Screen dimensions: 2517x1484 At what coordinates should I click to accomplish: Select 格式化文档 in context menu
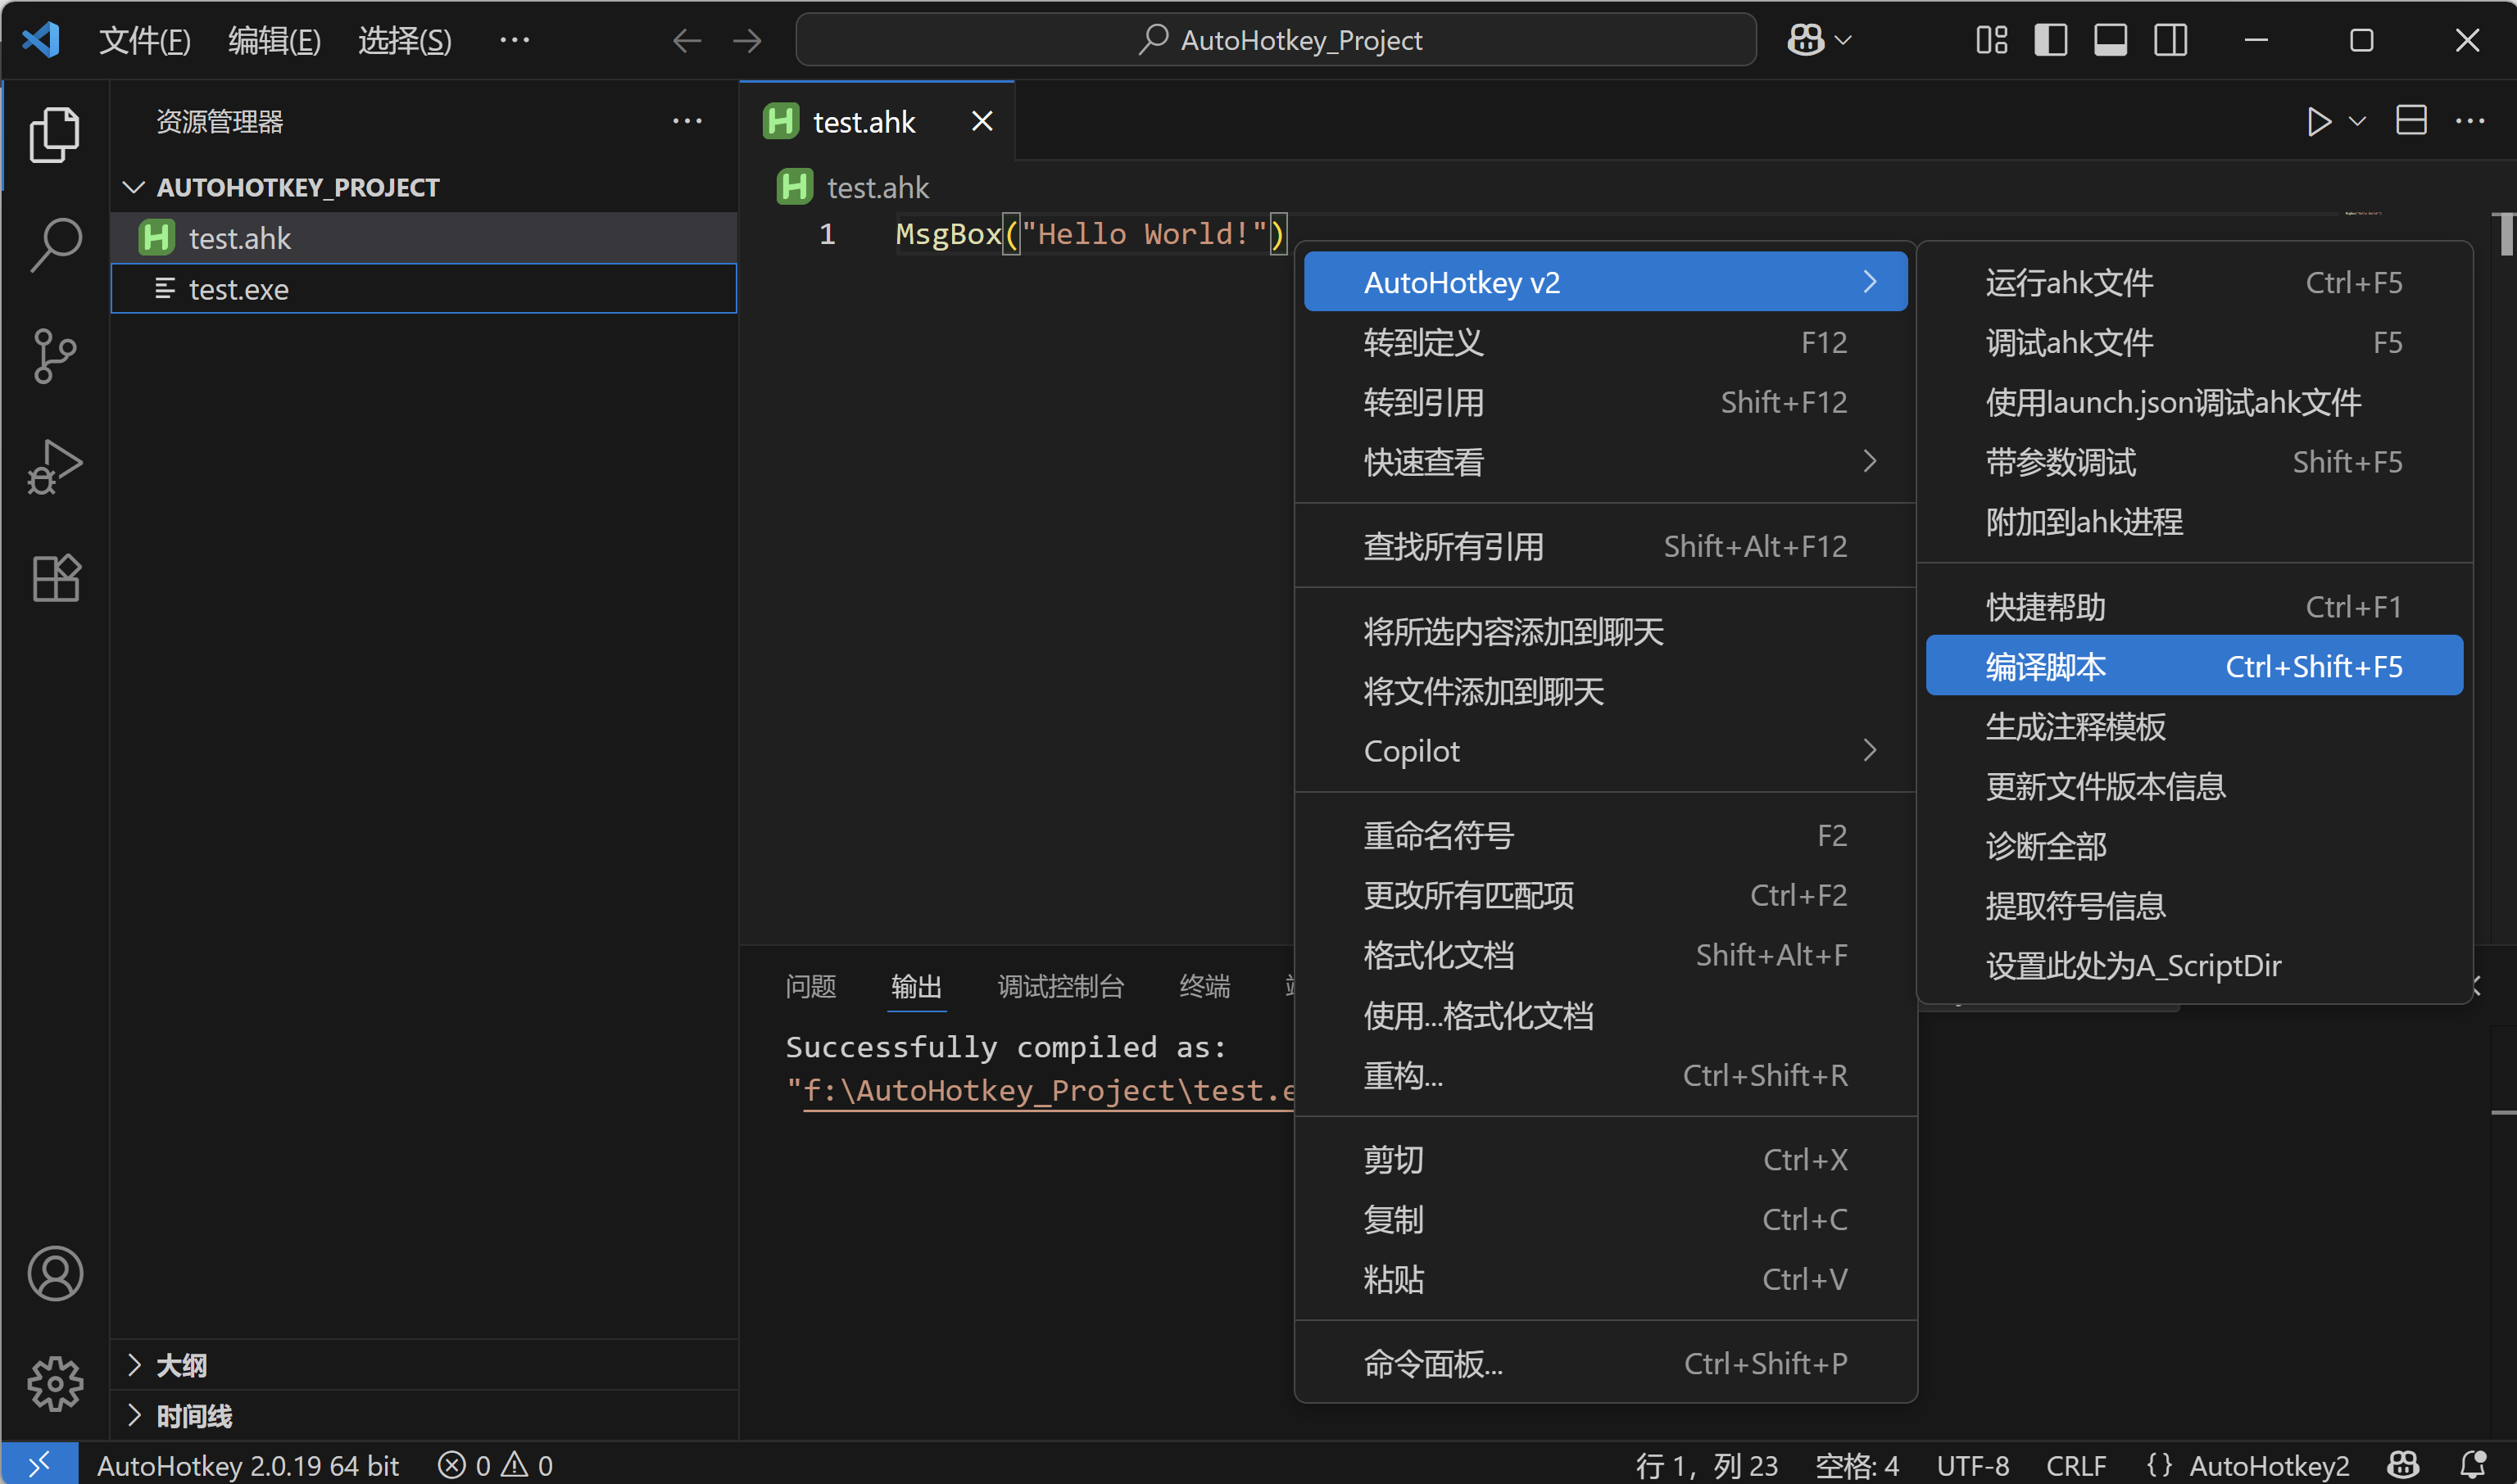tap(1606, 955)
